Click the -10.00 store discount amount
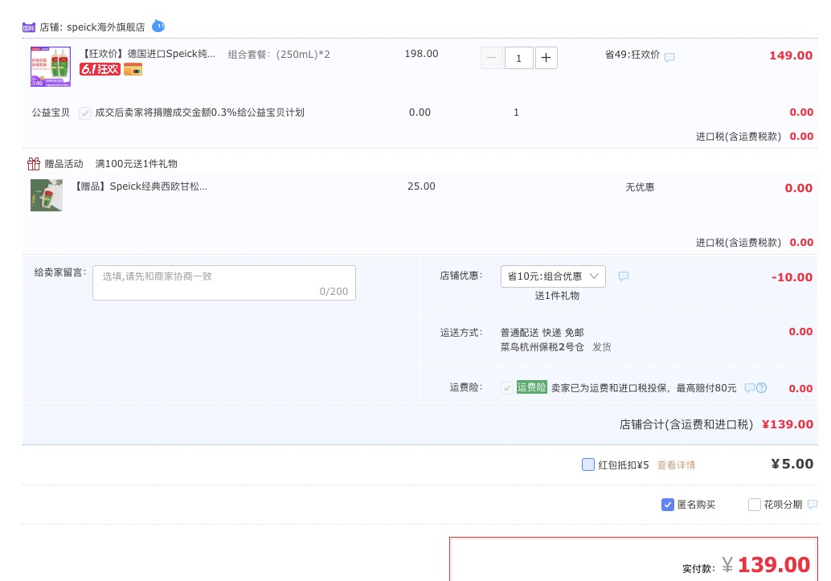The width and height of the screenshot is (831, 581). pos(792,277)
